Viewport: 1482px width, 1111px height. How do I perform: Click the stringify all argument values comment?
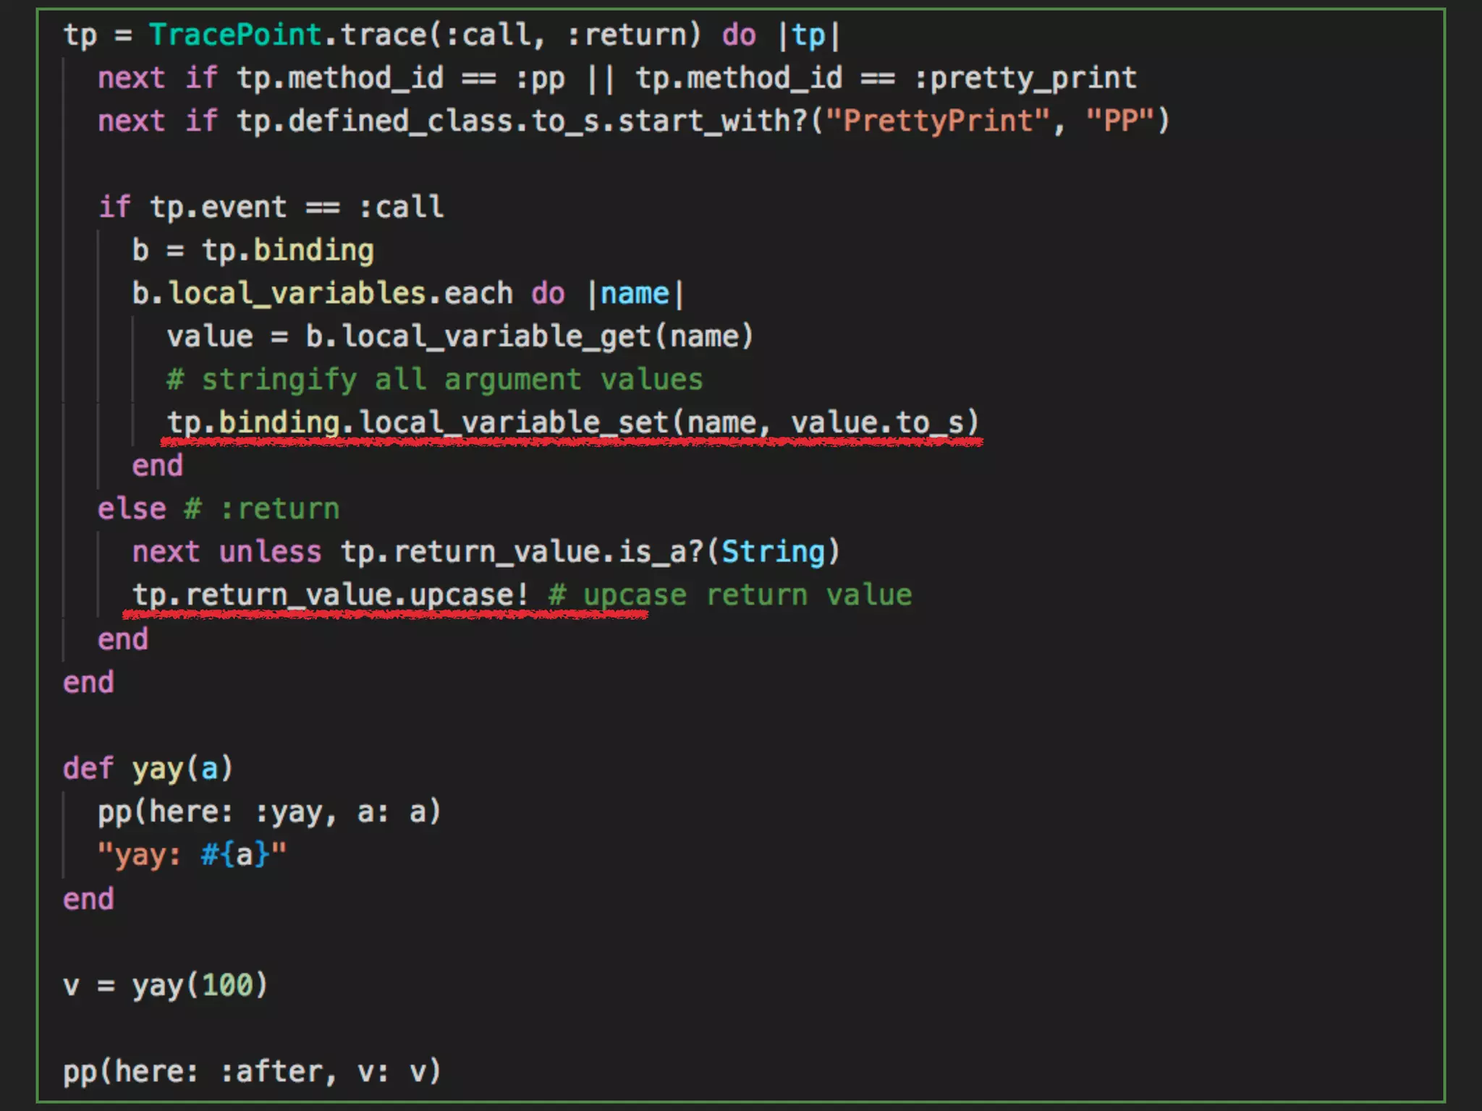[434, 380]
